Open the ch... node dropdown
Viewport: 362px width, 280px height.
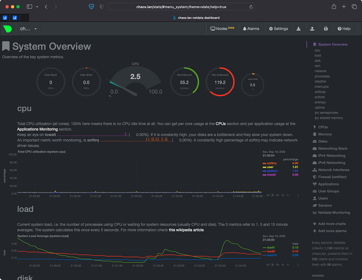(x=28, y=29)
